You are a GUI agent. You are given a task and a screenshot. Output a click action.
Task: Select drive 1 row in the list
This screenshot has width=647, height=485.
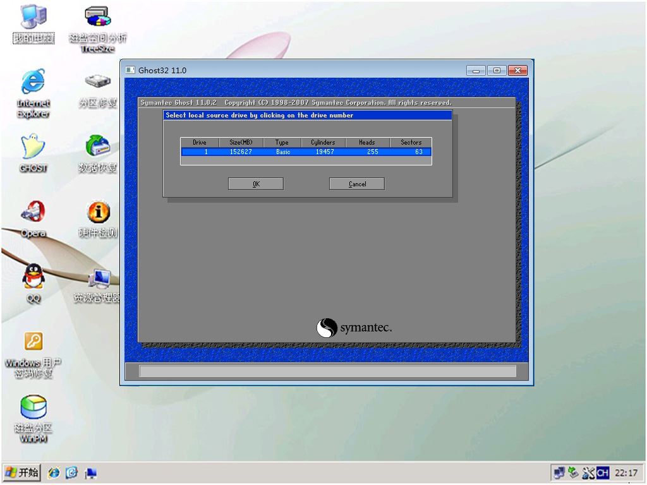click(306, 152)
